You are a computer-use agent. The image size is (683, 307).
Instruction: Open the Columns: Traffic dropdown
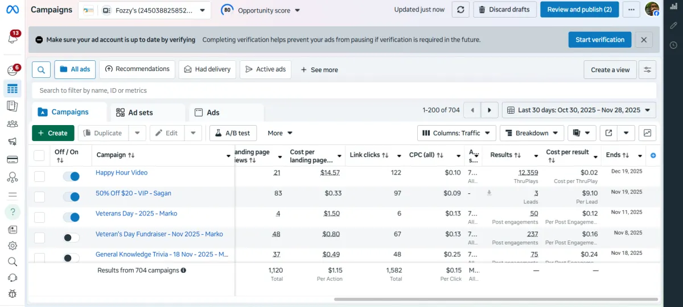tap(456, 133)
